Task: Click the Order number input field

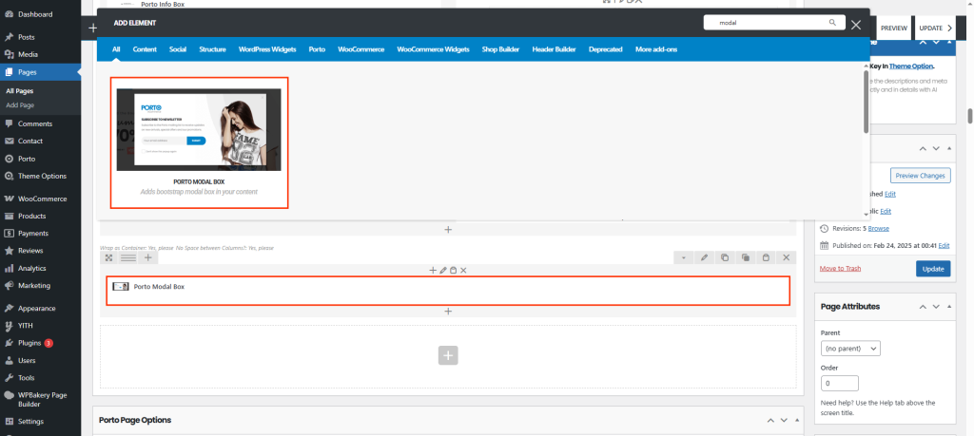Action: [840, 384]
